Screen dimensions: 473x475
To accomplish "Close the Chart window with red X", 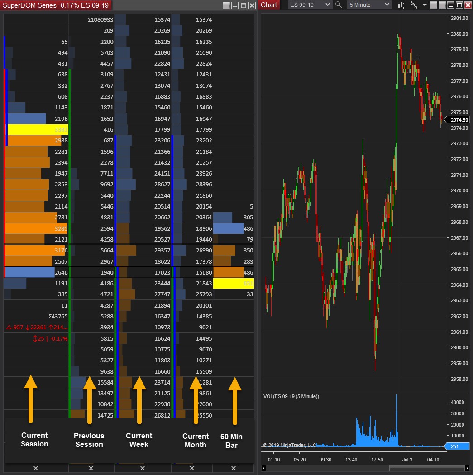I will [468, 5].
